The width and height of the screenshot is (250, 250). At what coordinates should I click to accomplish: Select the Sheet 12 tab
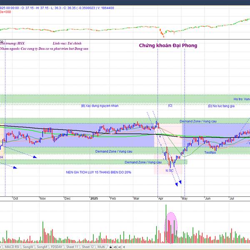[x=87, y=247]
